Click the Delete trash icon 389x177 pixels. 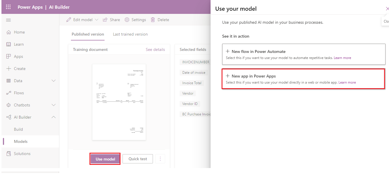[x=153, y=20]
